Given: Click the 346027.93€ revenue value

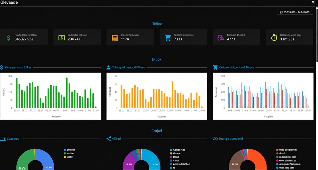Looking at the screenshot, I should point(24,39).
